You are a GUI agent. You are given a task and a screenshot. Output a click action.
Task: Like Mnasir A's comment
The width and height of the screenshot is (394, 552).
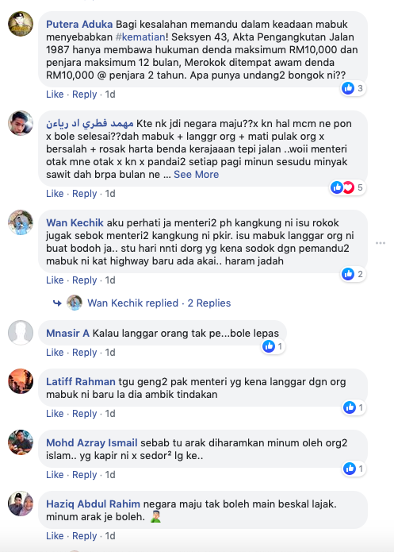pos(55,353)
